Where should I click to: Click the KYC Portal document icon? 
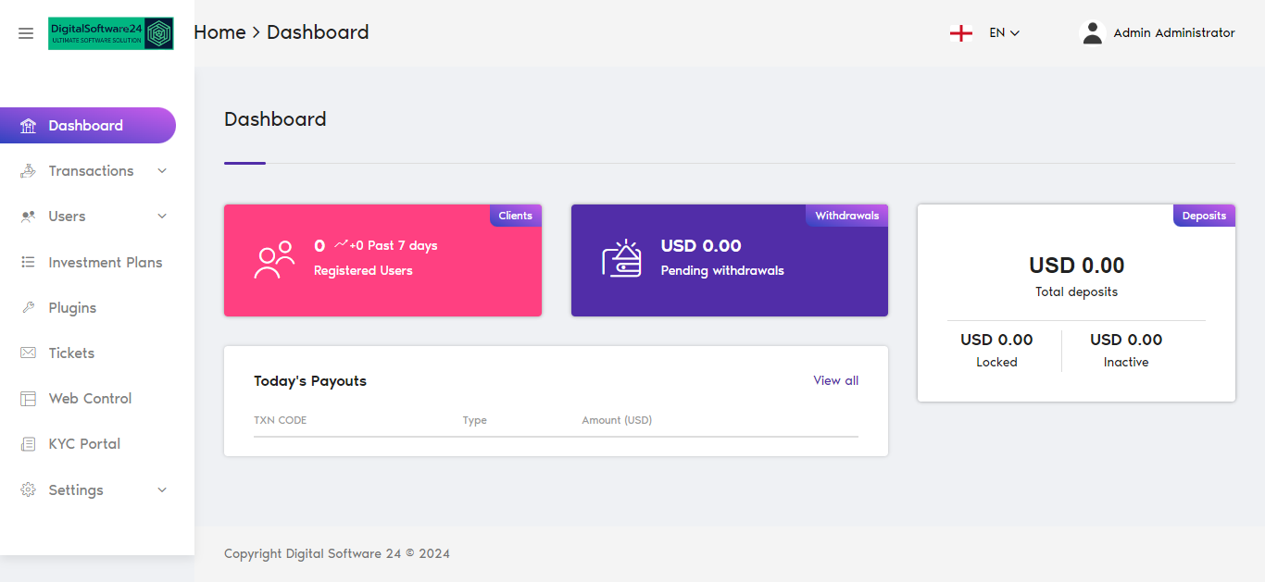coord(28,444)
